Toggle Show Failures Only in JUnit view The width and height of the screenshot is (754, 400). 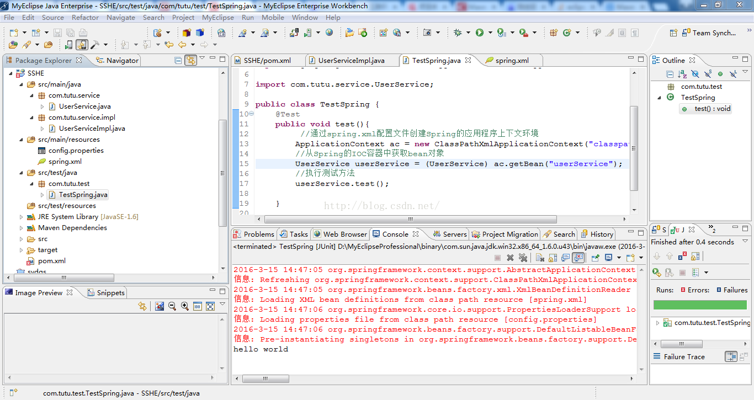click(x=682, y=255)
